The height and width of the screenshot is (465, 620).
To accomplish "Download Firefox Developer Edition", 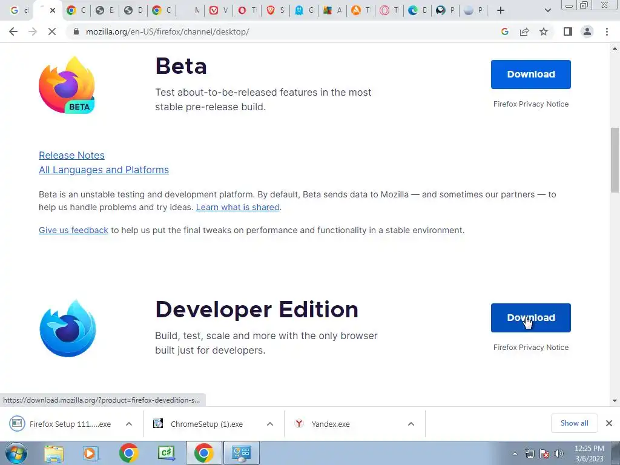I will 530,317.
